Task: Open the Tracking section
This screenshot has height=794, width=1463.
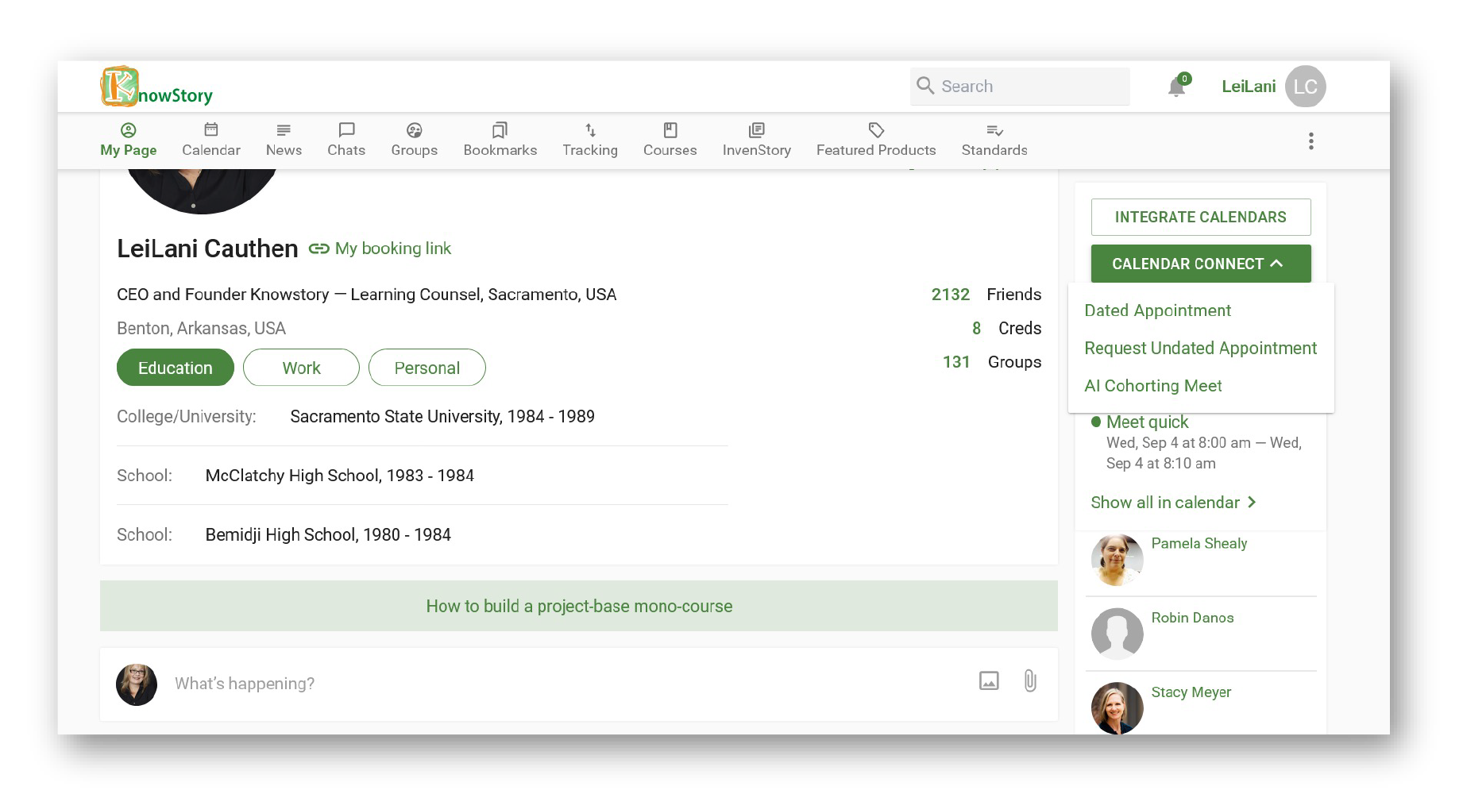Action: 589,141
